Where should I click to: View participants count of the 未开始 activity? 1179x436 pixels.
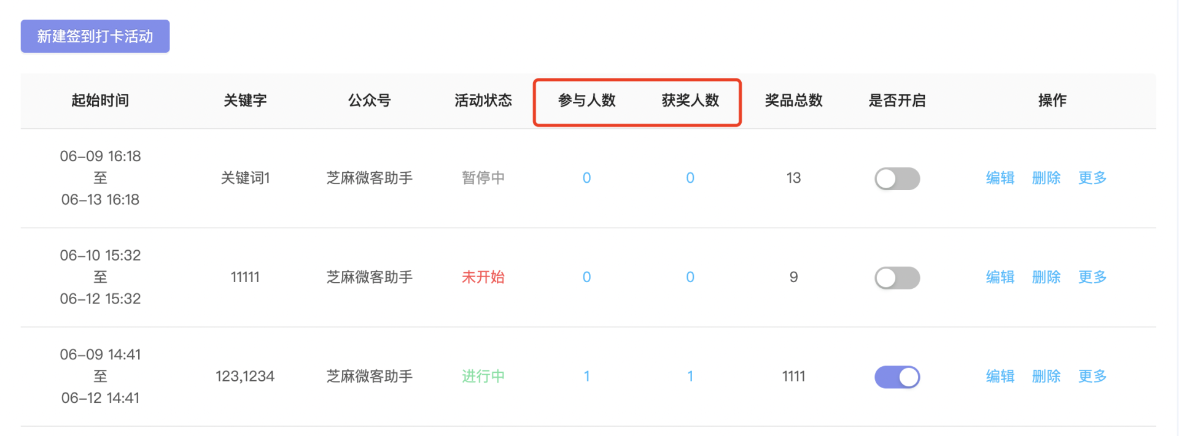tap(586, 277)
